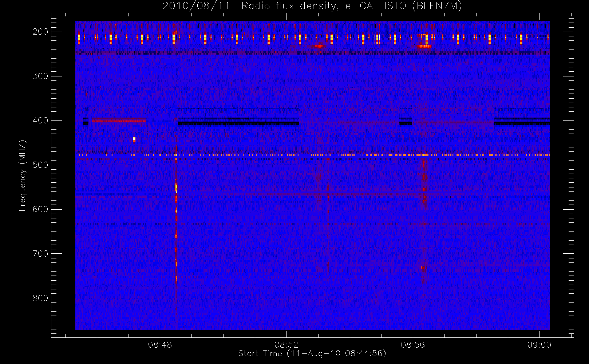Click the 09:00 time tick label

click(x=539, y=345)
